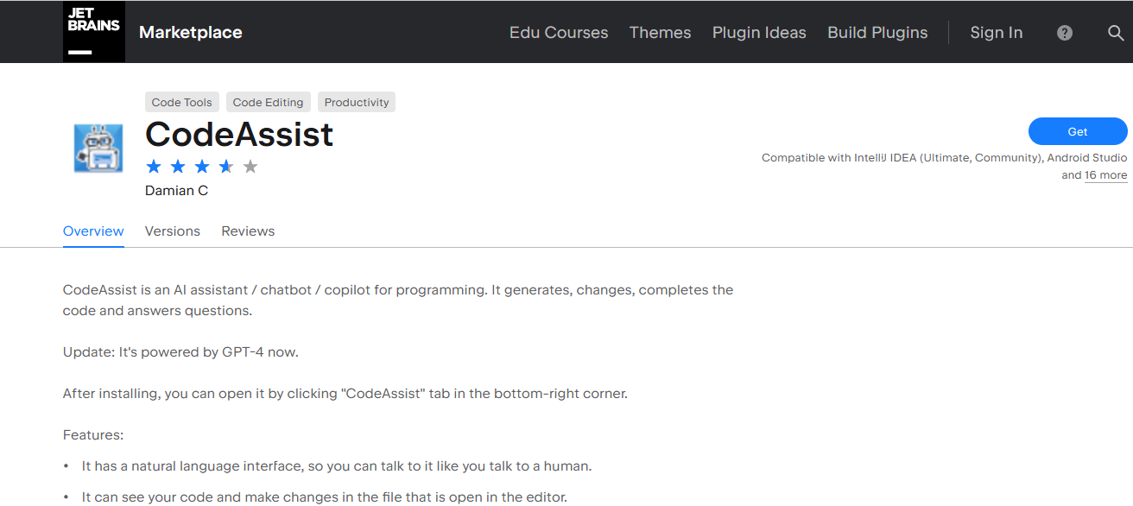Click the Damian C author link
The image size is (1133, 506).
coord(176,190)
